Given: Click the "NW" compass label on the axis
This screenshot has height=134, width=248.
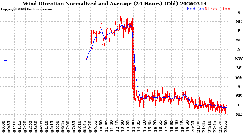Looking at the screenshot, I should pos(239,59).
